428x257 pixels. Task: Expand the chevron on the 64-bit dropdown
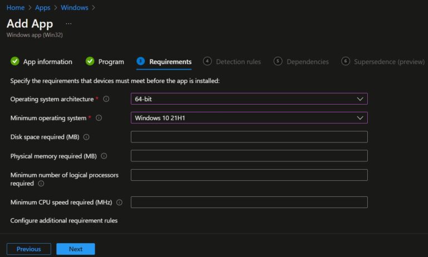[x=360, y=99]
